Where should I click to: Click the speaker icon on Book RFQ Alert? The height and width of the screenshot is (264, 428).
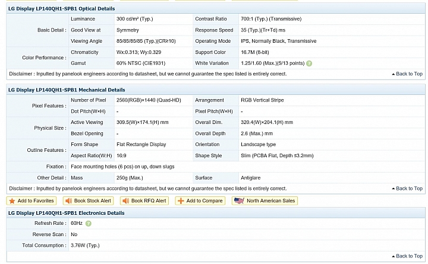coord(125,201)
